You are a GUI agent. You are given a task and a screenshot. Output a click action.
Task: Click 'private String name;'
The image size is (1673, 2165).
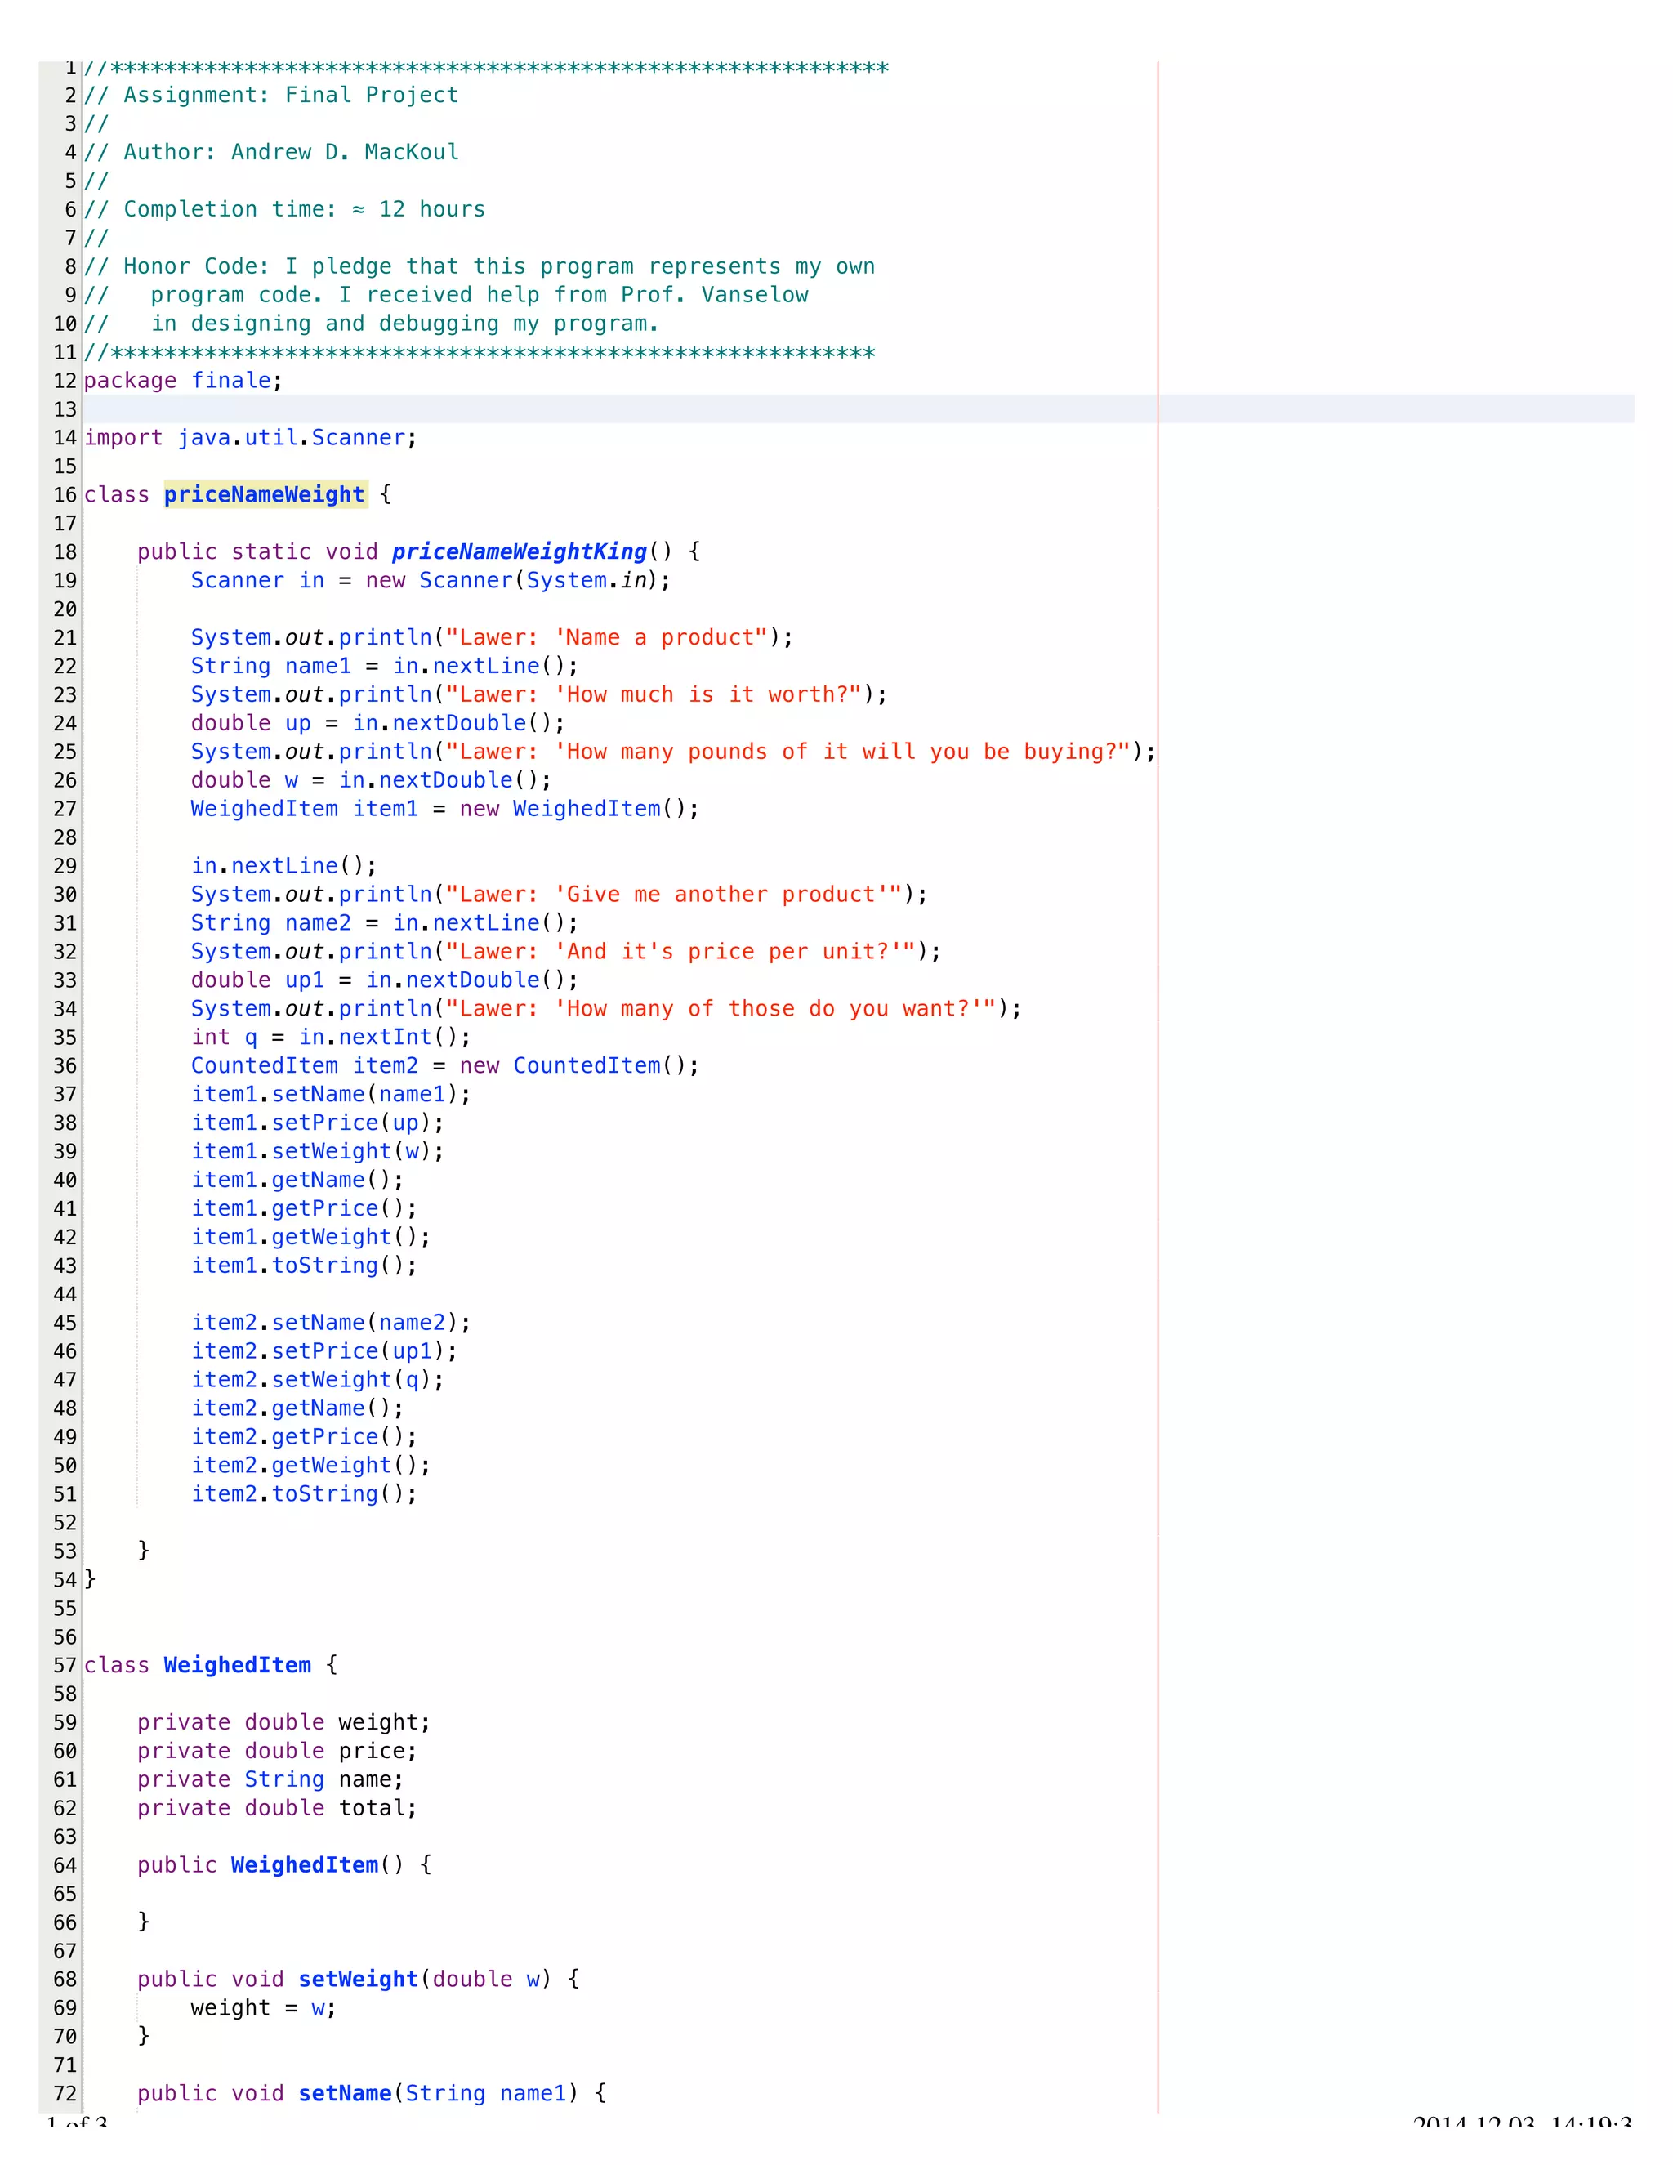pos(270,1779)
